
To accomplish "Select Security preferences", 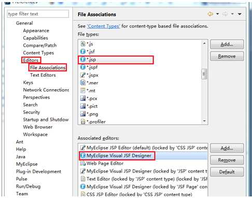I will (31, 112).
